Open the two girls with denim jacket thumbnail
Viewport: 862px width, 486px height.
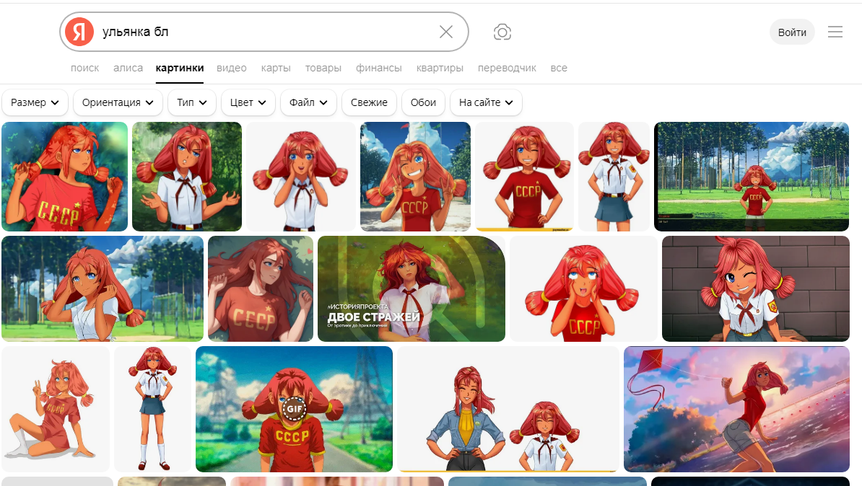(508, 409)
